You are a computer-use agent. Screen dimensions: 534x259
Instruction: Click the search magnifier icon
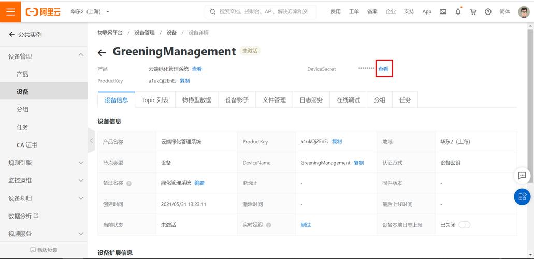click(x=212, y=11)
